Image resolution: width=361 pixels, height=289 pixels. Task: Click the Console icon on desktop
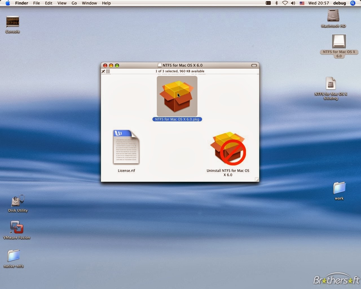(12, 21)
